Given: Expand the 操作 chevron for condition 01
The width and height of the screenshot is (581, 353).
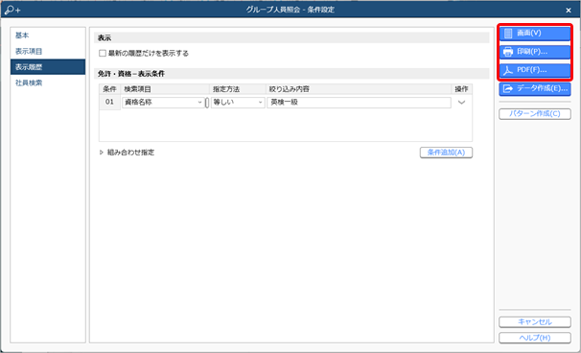Looking at the screenshot, I should [461, 103].
